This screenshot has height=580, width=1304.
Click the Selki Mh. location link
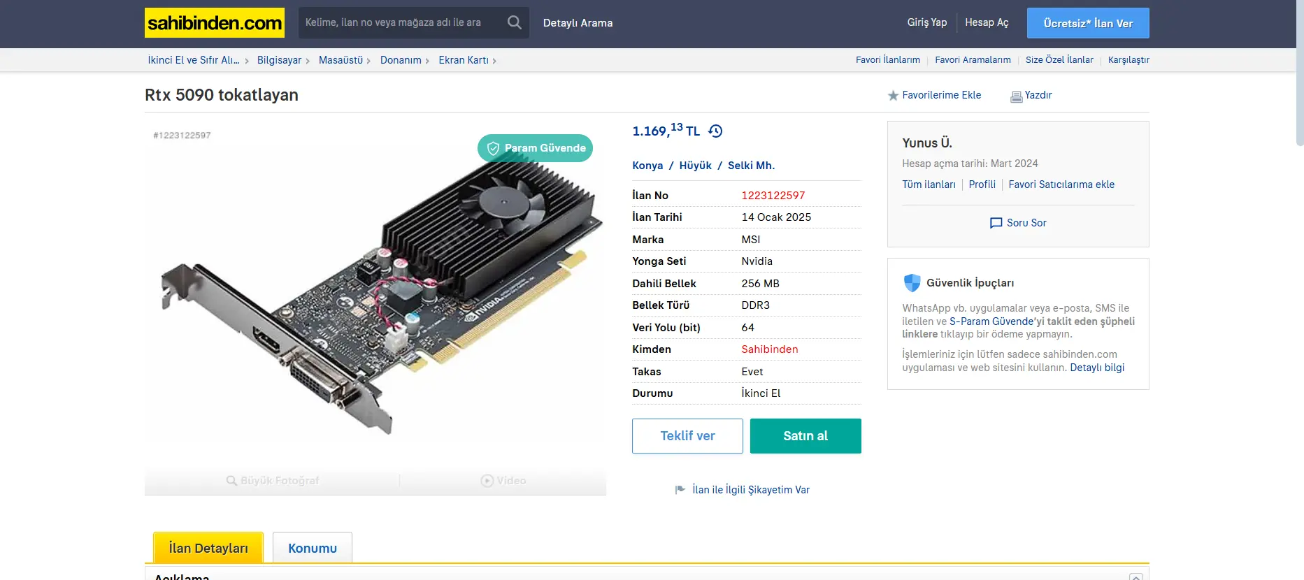751,166
